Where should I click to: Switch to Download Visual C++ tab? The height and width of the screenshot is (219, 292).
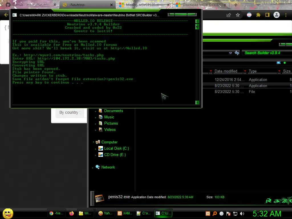[202, 5]
